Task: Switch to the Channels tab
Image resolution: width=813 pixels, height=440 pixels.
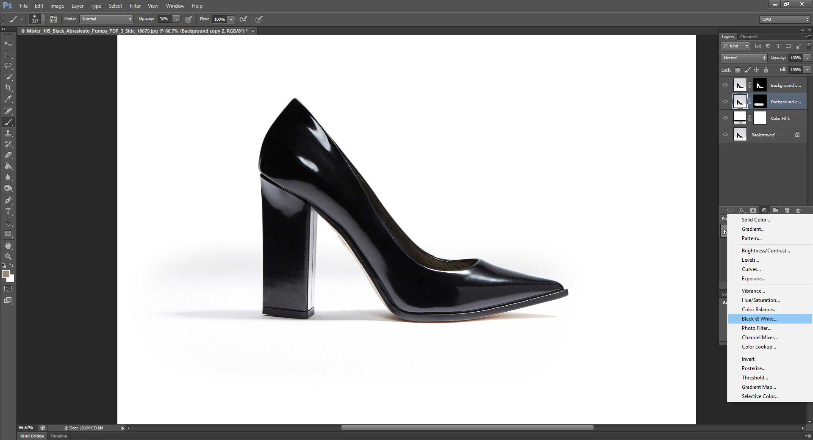Action: coord(748,37)
